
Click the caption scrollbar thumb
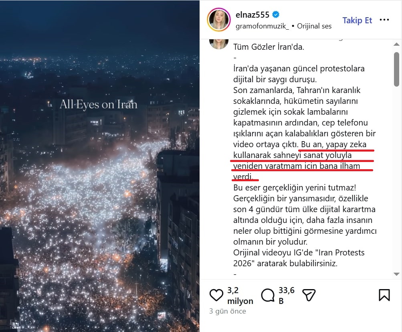coord(396,69)
